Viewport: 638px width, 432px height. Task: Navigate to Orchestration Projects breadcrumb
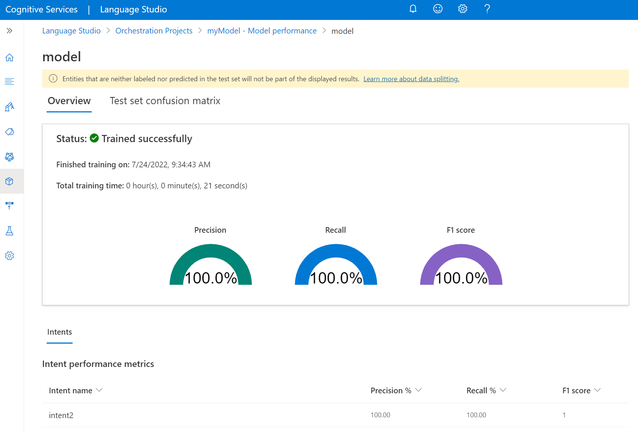coord(154,31)
